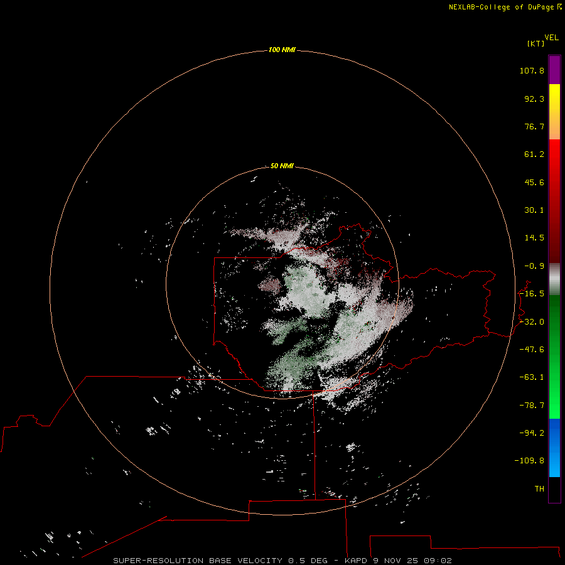Click the KAPD station identifier in caption
565x565 pixels.
pos(356,561)
